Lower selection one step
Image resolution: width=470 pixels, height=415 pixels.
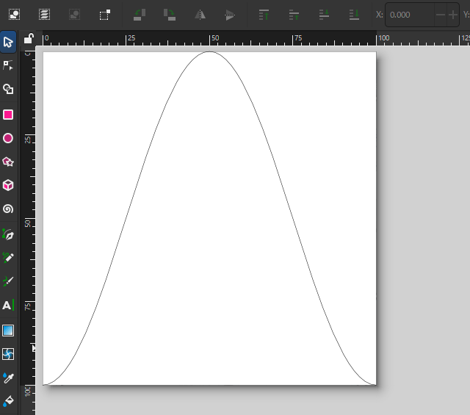pos(324,15)
